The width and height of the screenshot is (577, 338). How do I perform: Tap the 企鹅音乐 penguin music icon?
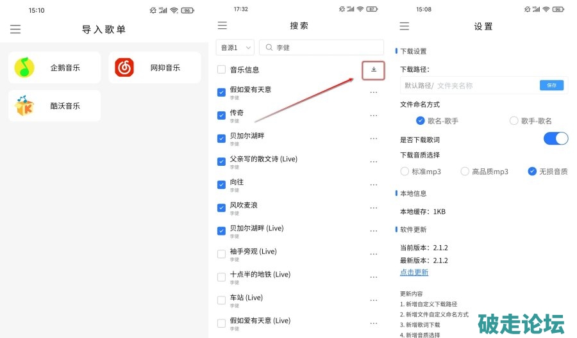(x=25, y=67)
